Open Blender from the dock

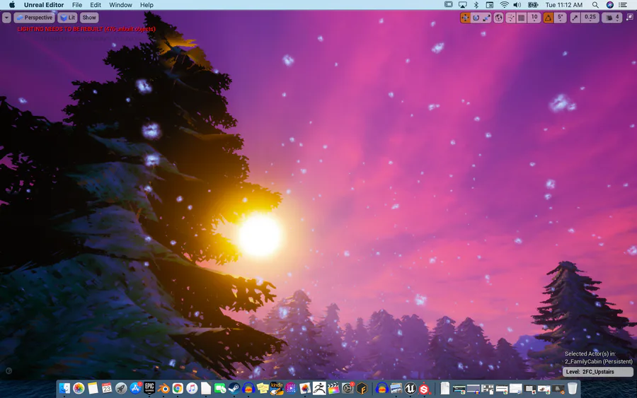coord(163,388)
